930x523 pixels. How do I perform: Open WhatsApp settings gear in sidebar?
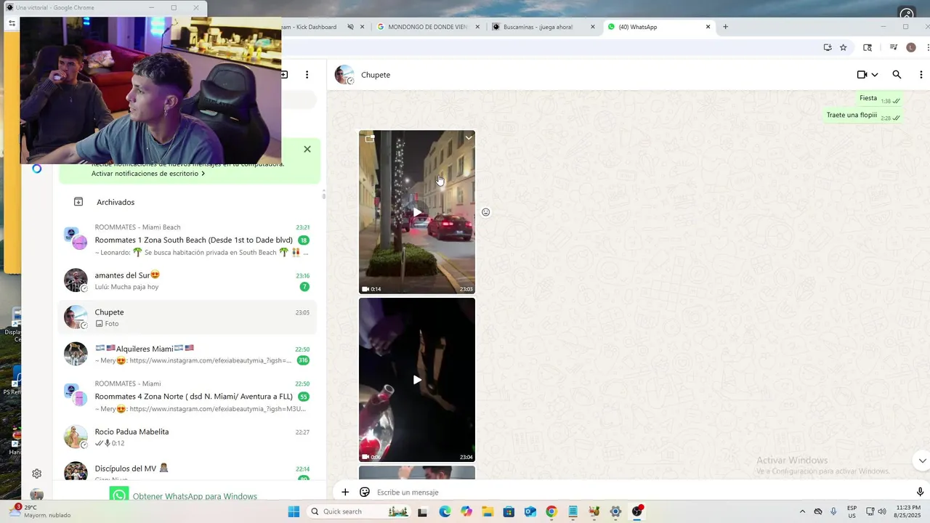pyautogui.click(x=36, y=474)
